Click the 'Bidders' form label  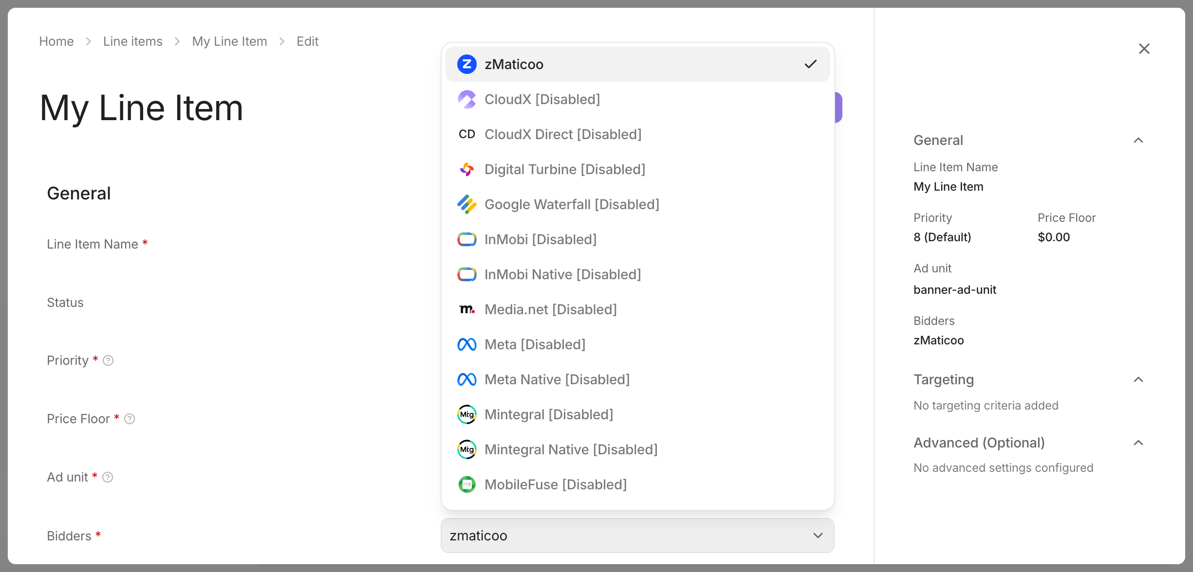point(69,536)
